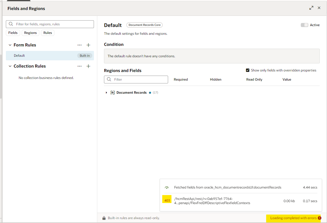Viewport: 327px width, 223px height.
Task: Select the Regions filter chip
Action: (30, 33)
